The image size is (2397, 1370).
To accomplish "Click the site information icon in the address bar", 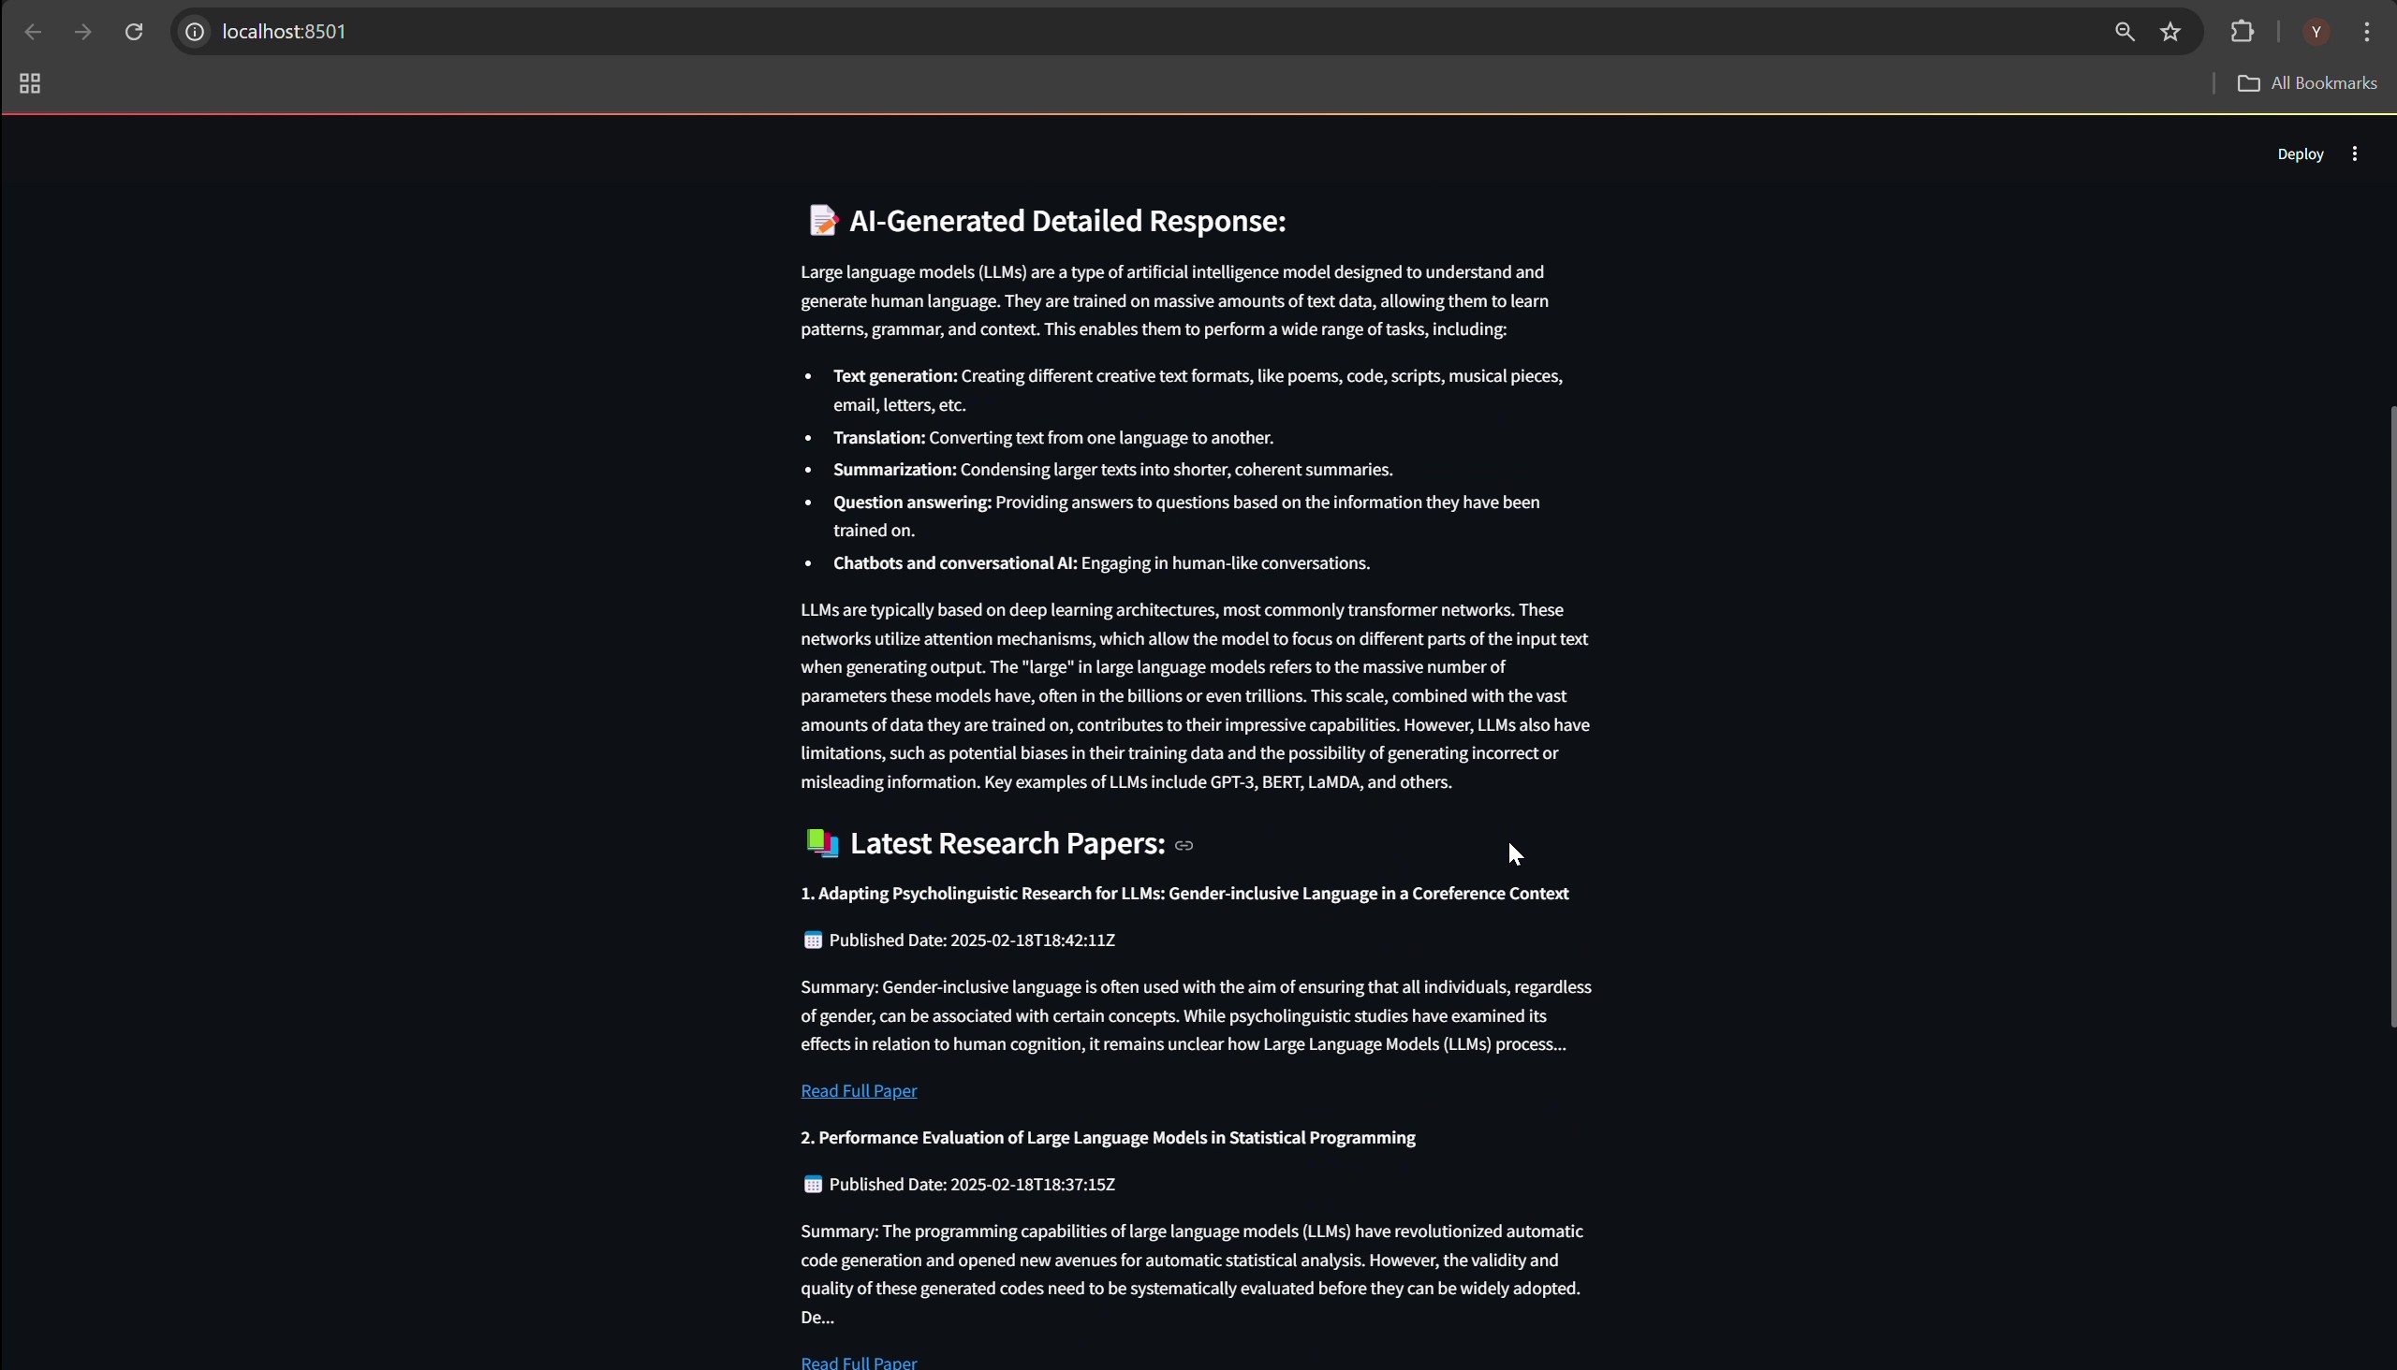I will 194,31.
